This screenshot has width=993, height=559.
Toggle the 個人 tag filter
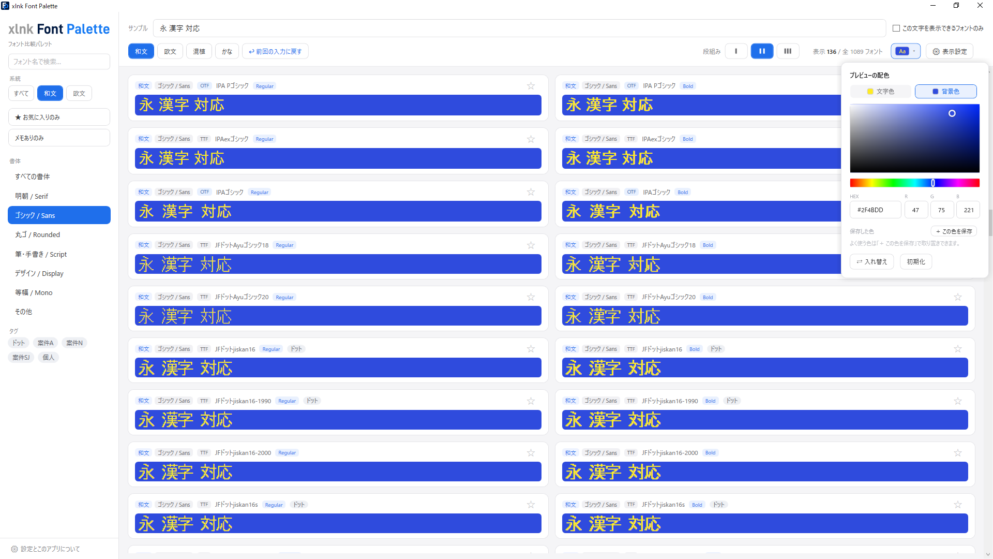click(x=49, y=358)
